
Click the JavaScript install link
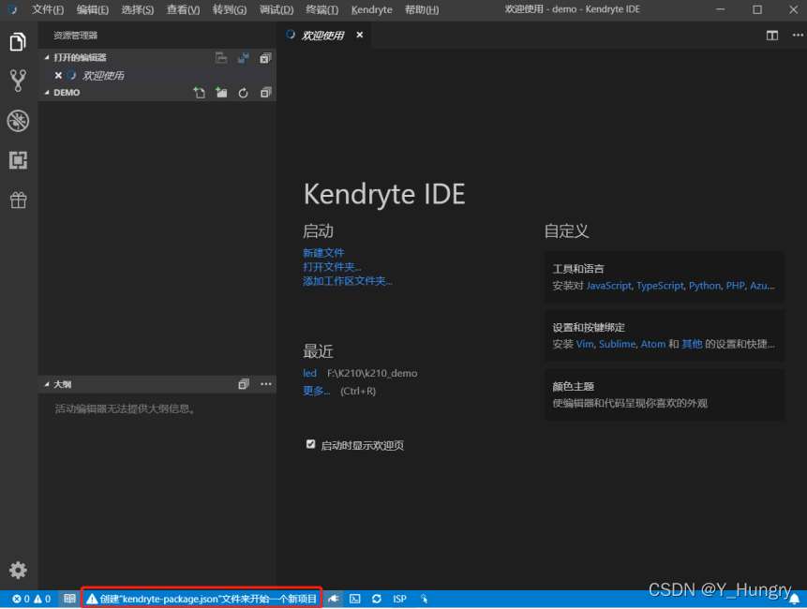609,286
